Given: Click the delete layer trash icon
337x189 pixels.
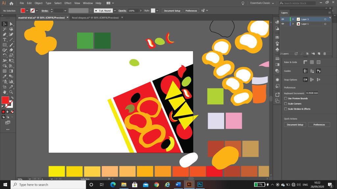Looking at the screenshot, I should (x=324, y=53).
